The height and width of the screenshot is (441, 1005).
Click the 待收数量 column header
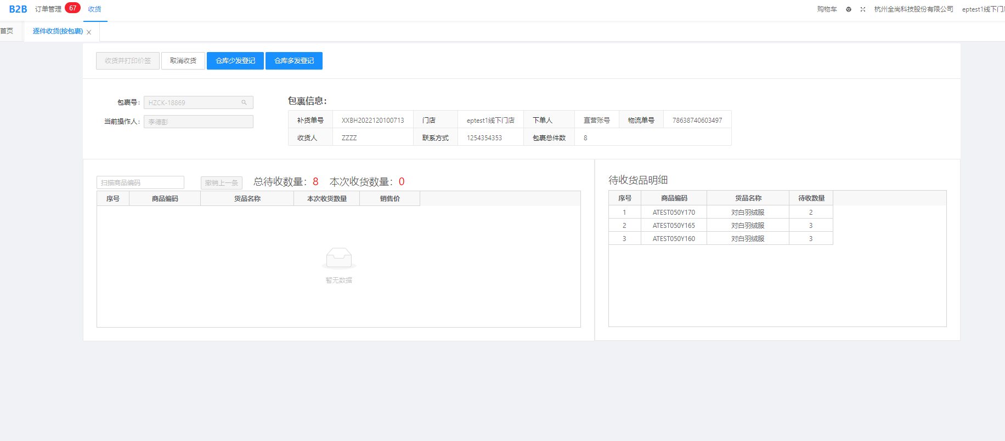(811, 198)
